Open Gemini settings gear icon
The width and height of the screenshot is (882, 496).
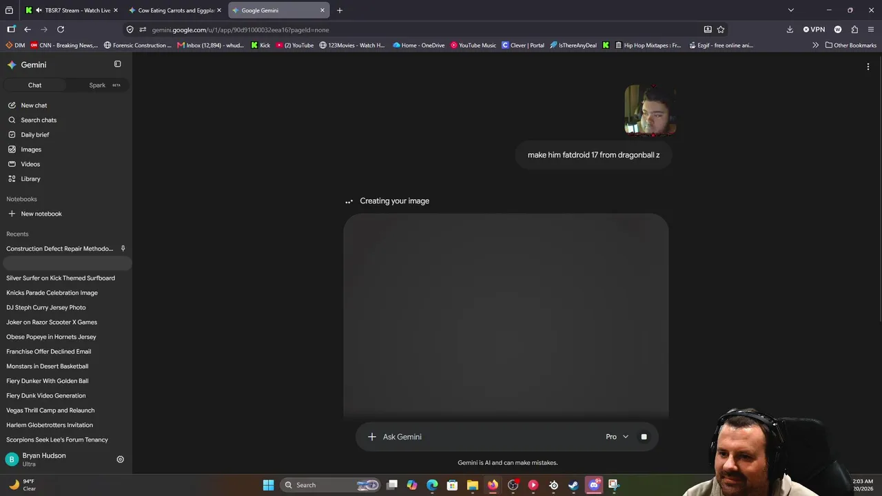pyautogui.click(x=120, y=459)
